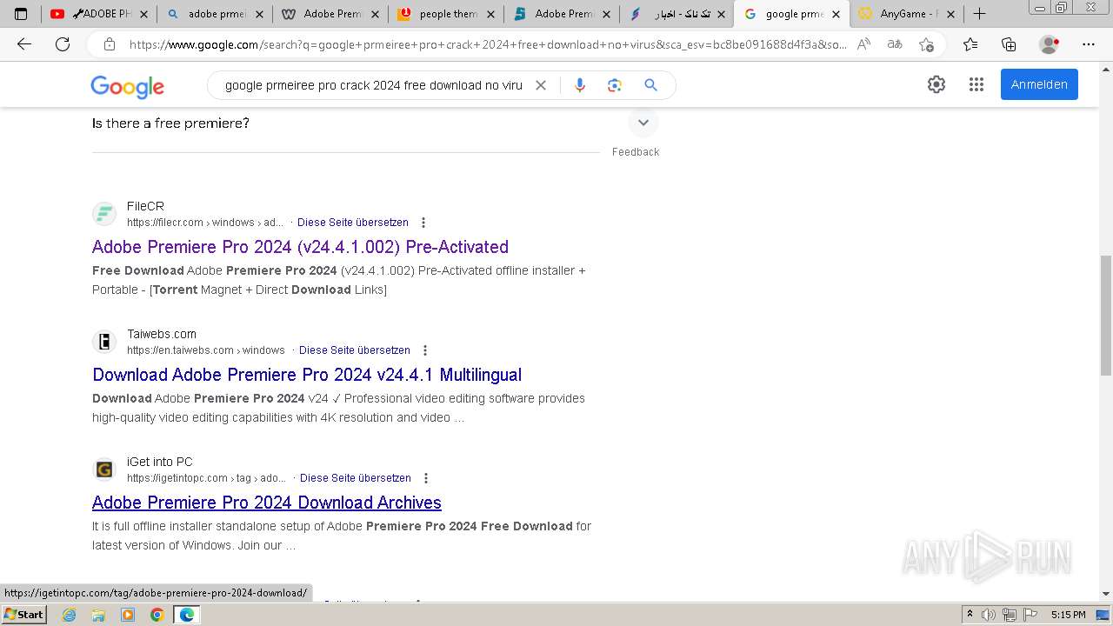This screenshot has width=1113, height=626.
Task: Open the Windows Start menu
Action: tap(23, 615)
